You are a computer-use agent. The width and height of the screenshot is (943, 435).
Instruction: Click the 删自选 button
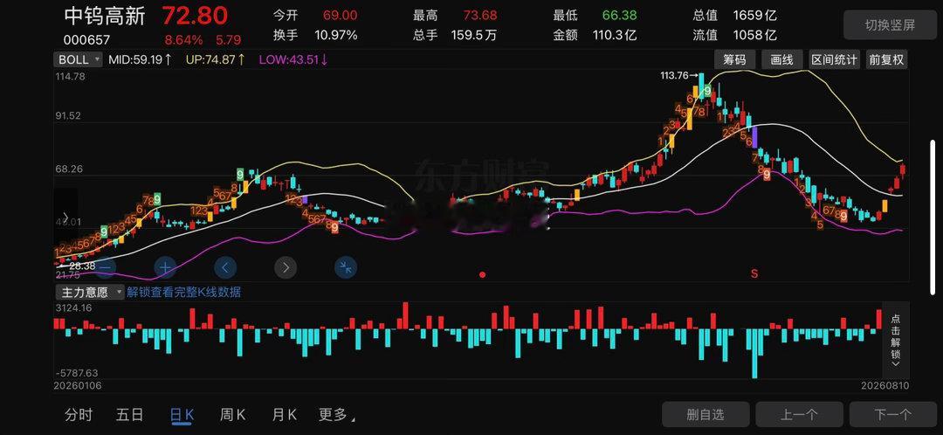[706, 415]
